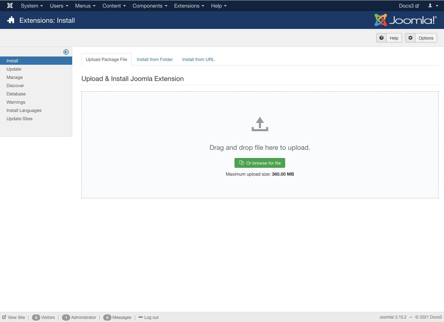Open Install Languages in the sidebar
Viewport: 444px width, 322px height.
[24, 110]
